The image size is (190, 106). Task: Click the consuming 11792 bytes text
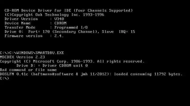point(156,74)
